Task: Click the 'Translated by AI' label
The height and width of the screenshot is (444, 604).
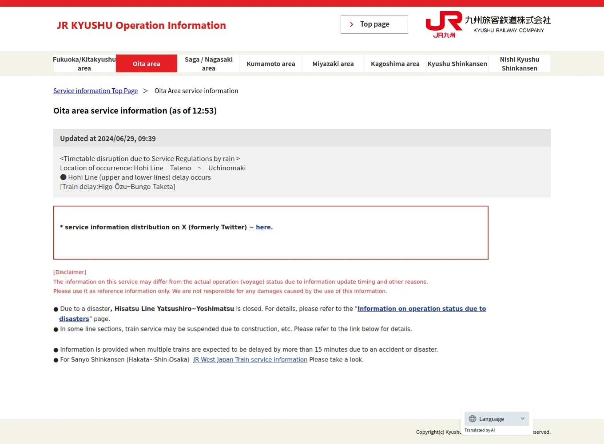Action: [480, 430]
